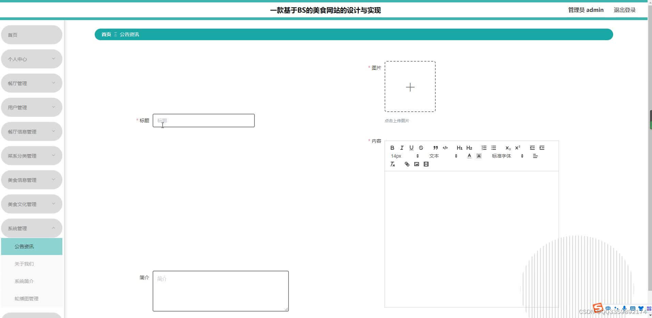
Task: Click 公告资讯 in the breadcrumb bar
Action: [129, 34]
